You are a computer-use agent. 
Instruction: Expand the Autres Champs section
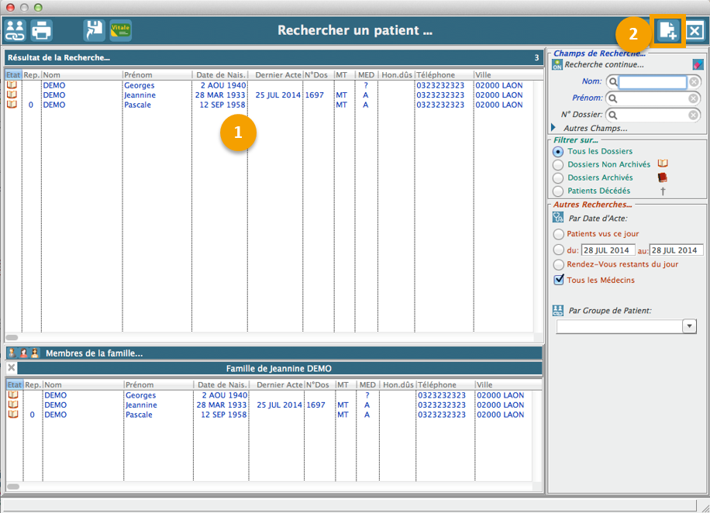[553, 128]
